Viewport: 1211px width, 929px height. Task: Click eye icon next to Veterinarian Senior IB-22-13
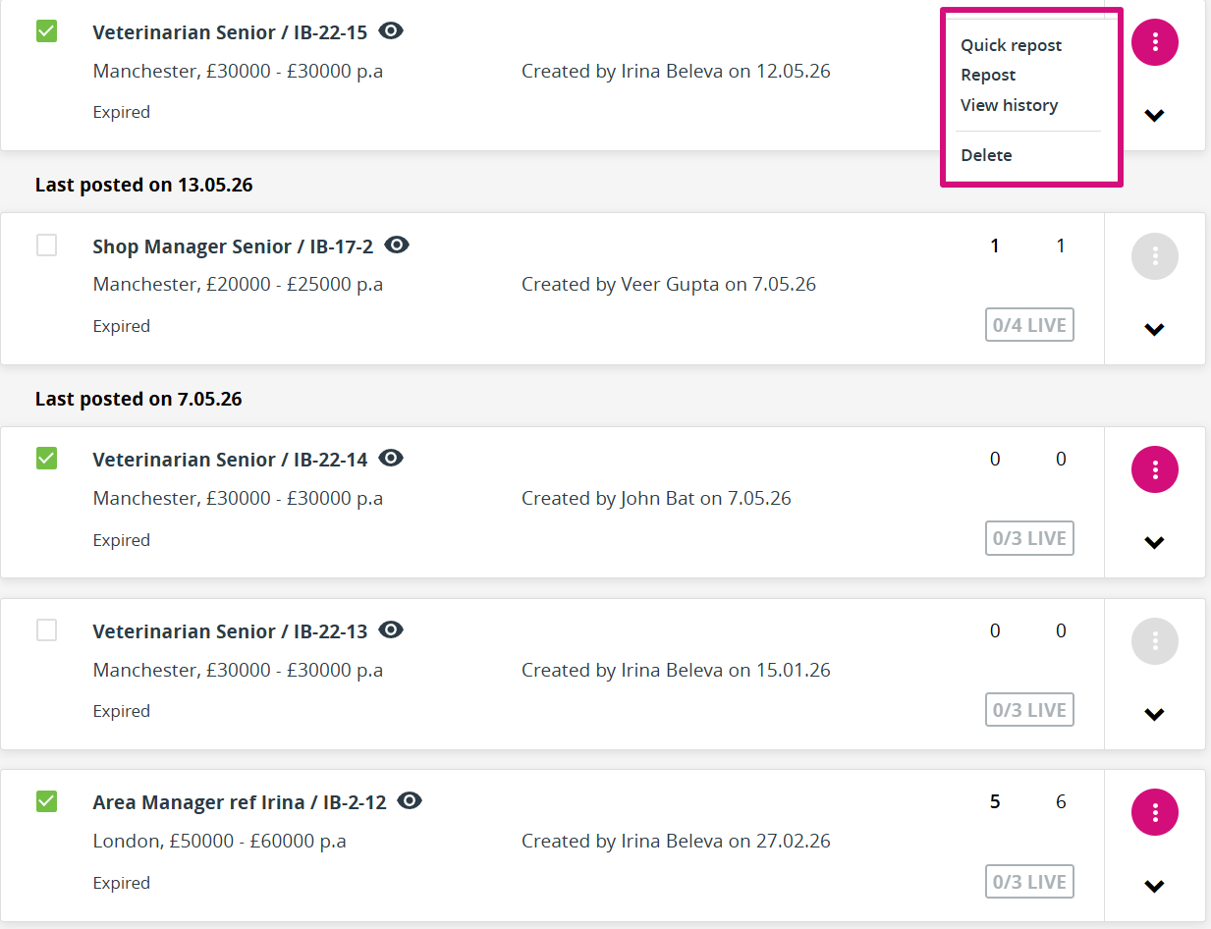pyautogui.click(x=391, y=629)
